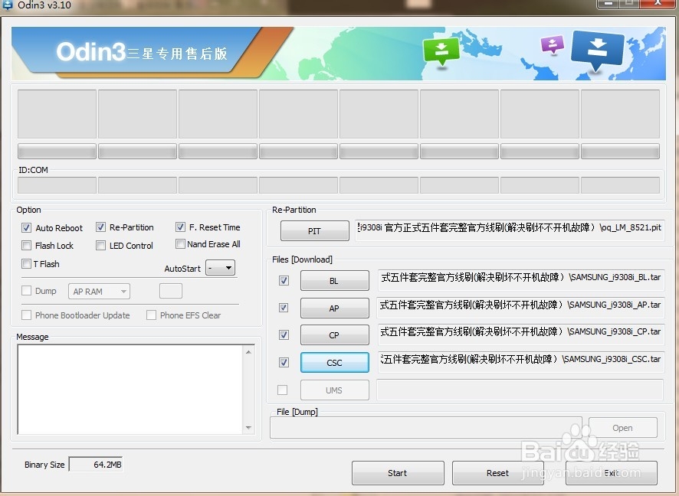Viewport: 679px width, 496px height.
Task: Toggle the Auto Reboot checkbox
Action: pos(26,228)
